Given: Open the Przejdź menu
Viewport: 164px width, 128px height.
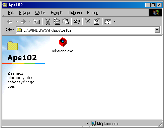Looking at the screenshot, I should coord(57,13).
